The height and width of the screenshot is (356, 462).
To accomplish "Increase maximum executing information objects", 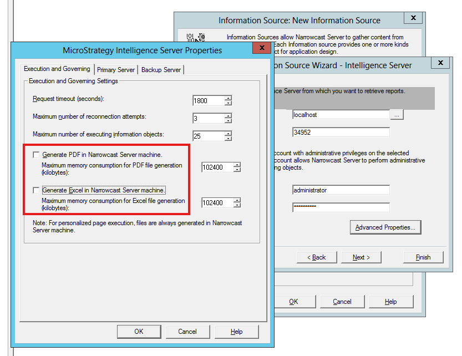I will coord(229,134).
